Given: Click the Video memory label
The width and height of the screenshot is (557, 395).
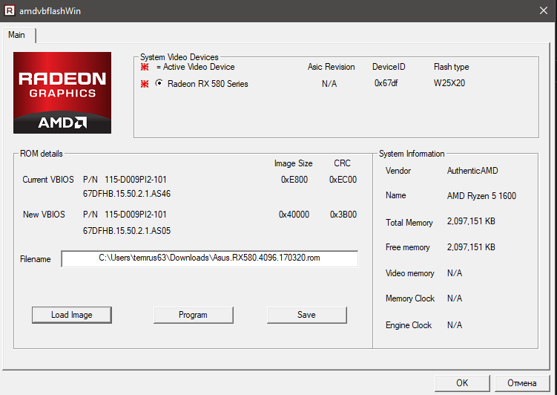Looking at the screenshot, I should click(x=410, y=273).
